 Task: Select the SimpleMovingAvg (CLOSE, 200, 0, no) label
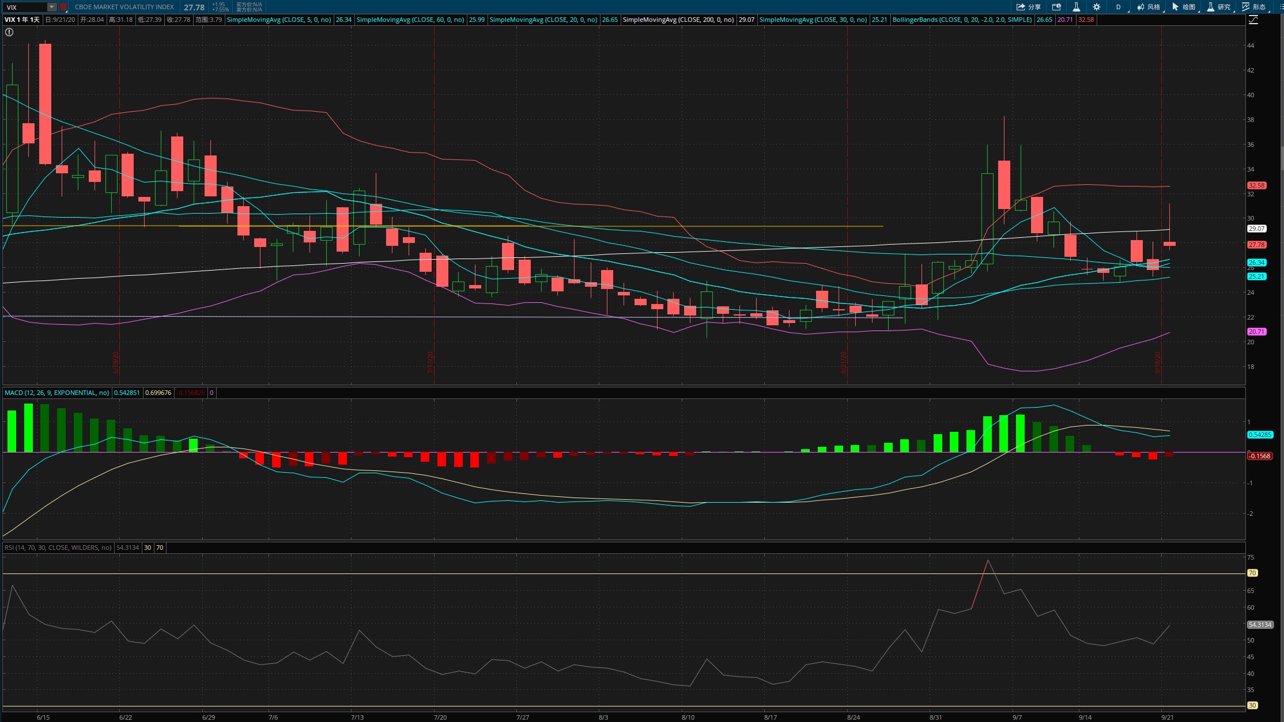[678, 20]
